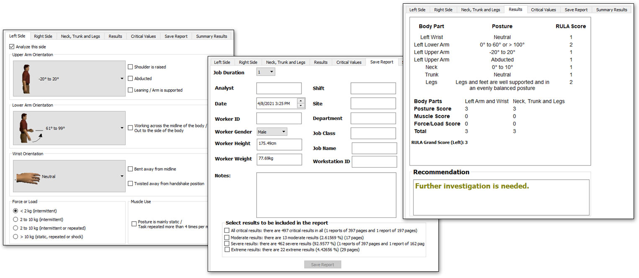Focus the Shift input field
This screenshot has height=278, width=639.
(x=373, y=88)
